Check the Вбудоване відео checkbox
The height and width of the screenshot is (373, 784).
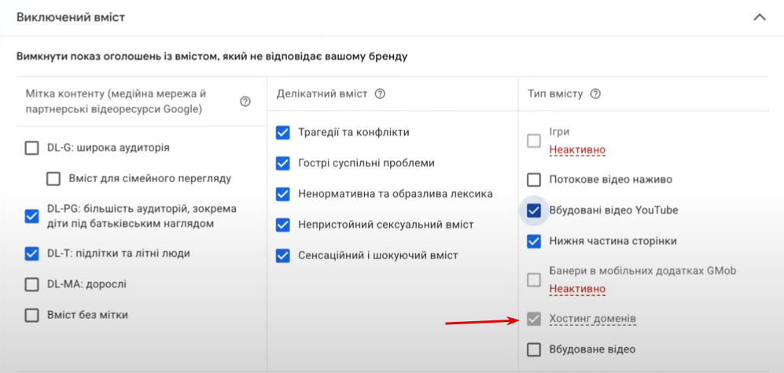click(x=534, y=349)
